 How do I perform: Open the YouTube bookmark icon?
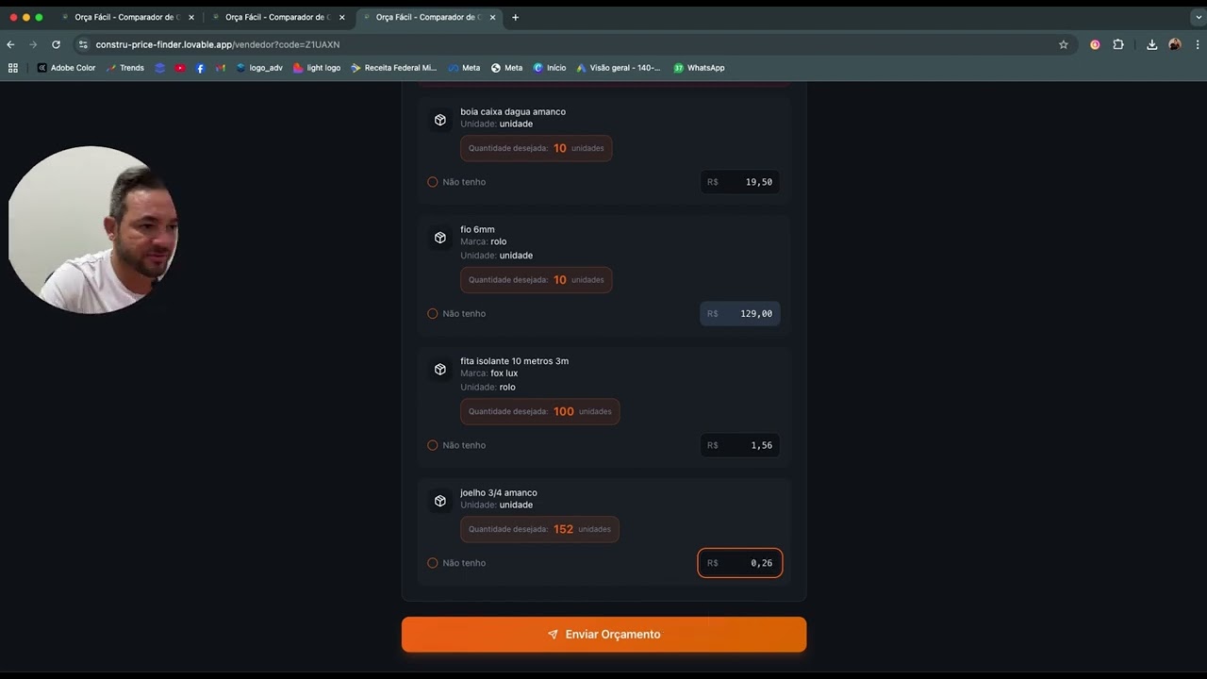coord(180,68)
